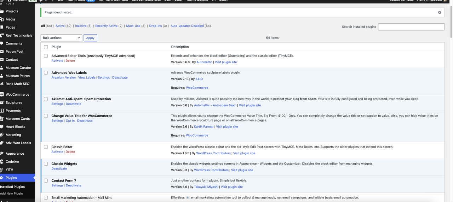Open Museum Curator via its person icon
453x202 pixels.
2,68
